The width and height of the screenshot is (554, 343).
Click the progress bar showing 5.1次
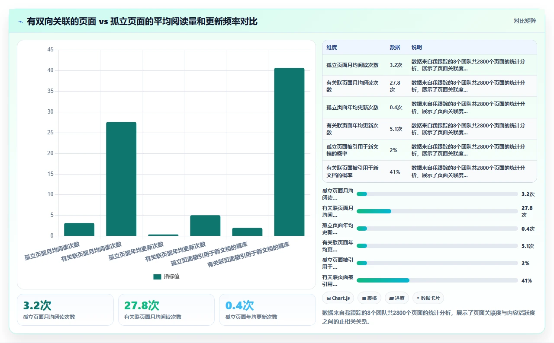[437, 246]
